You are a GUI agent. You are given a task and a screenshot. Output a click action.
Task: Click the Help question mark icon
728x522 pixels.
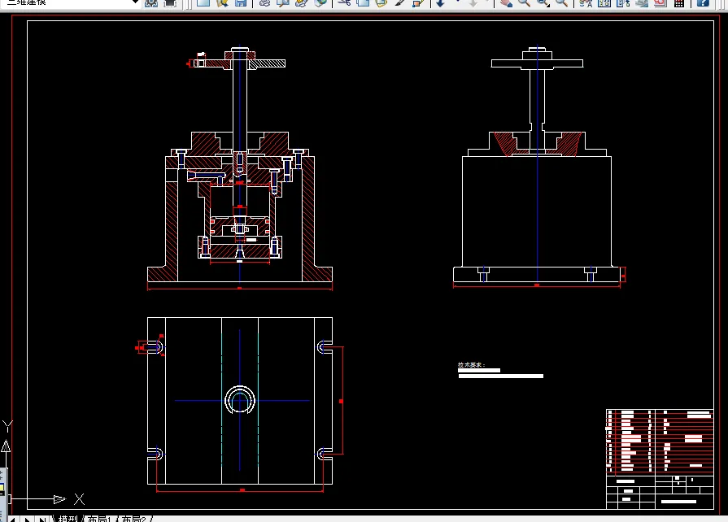703,2
